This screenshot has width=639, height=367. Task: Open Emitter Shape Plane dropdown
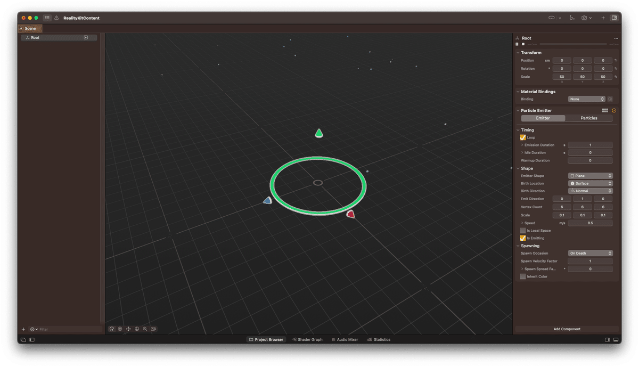pos(591,176)
